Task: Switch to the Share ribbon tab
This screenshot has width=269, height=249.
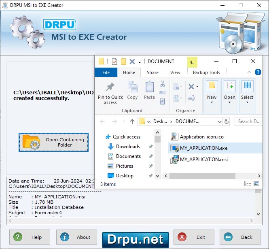Action: 153,72
